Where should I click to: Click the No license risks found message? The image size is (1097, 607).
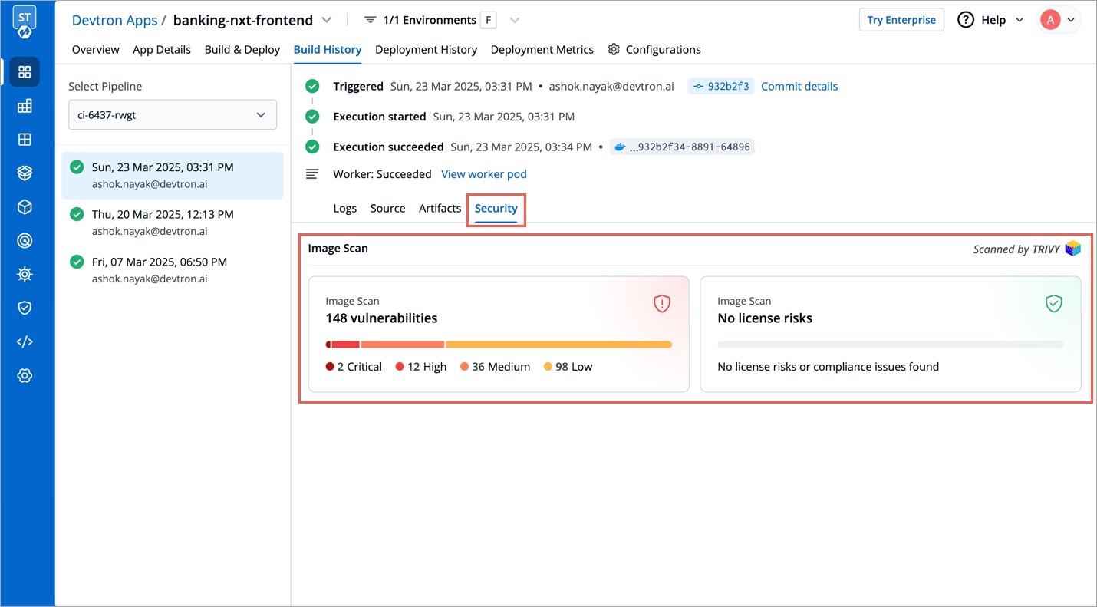pyautogui.click(x=829, y=367)
